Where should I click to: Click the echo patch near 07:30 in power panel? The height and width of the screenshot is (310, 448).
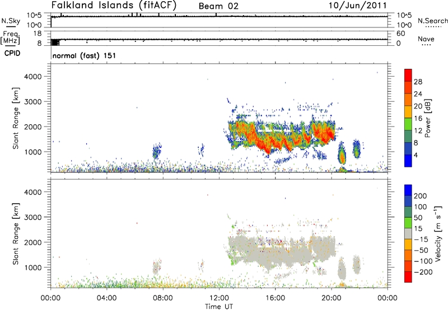(x=157, y=151)
